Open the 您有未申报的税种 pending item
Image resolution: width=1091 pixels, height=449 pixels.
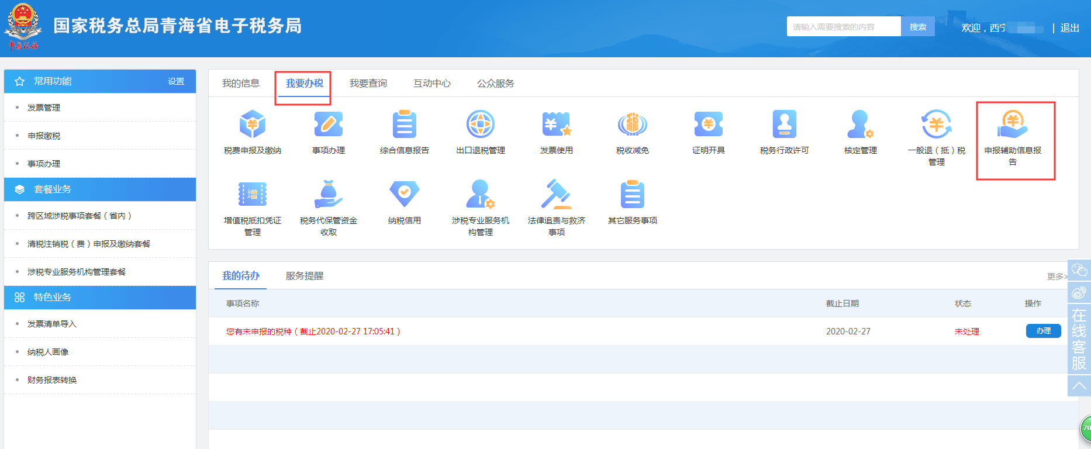tap(313, 331)
